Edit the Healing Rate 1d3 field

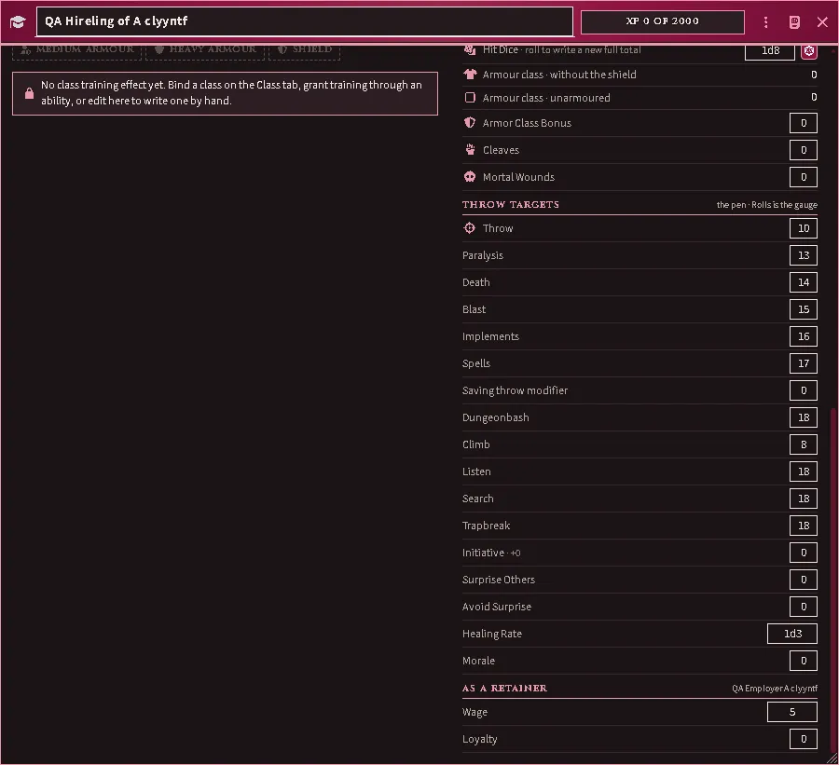pos(791,634)
